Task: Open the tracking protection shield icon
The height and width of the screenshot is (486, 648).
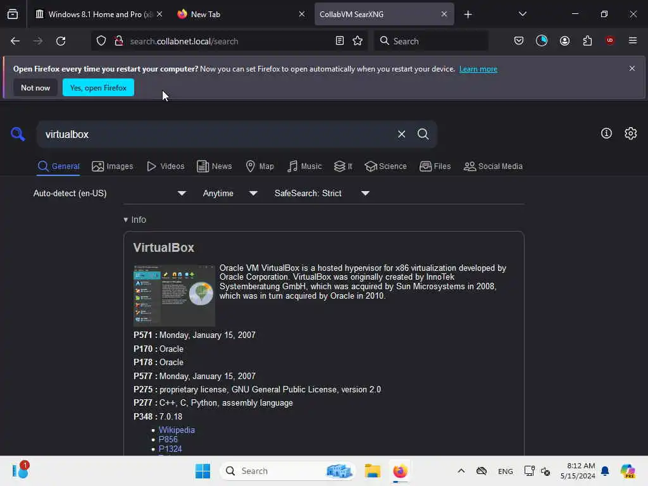Action: click(101, 41)
